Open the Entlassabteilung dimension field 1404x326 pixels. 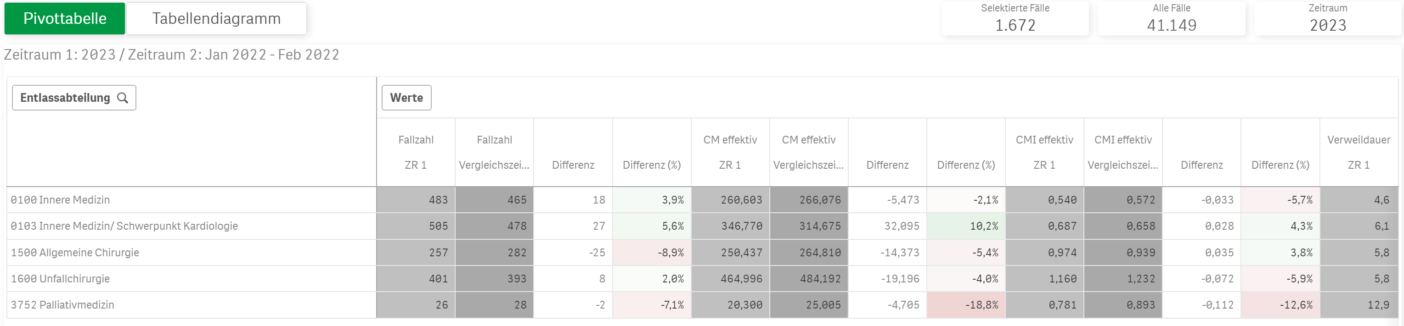[65, 98]
